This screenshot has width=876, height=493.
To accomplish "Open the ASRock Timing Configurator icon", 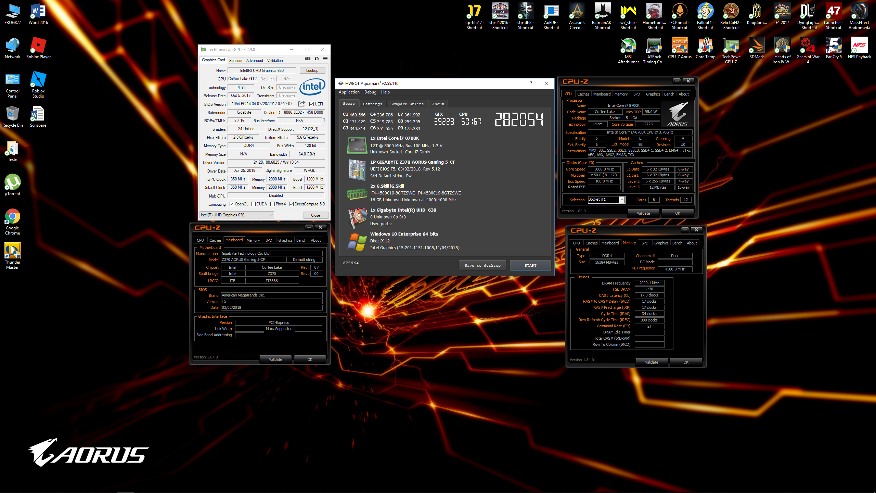I will coord(654,51).
